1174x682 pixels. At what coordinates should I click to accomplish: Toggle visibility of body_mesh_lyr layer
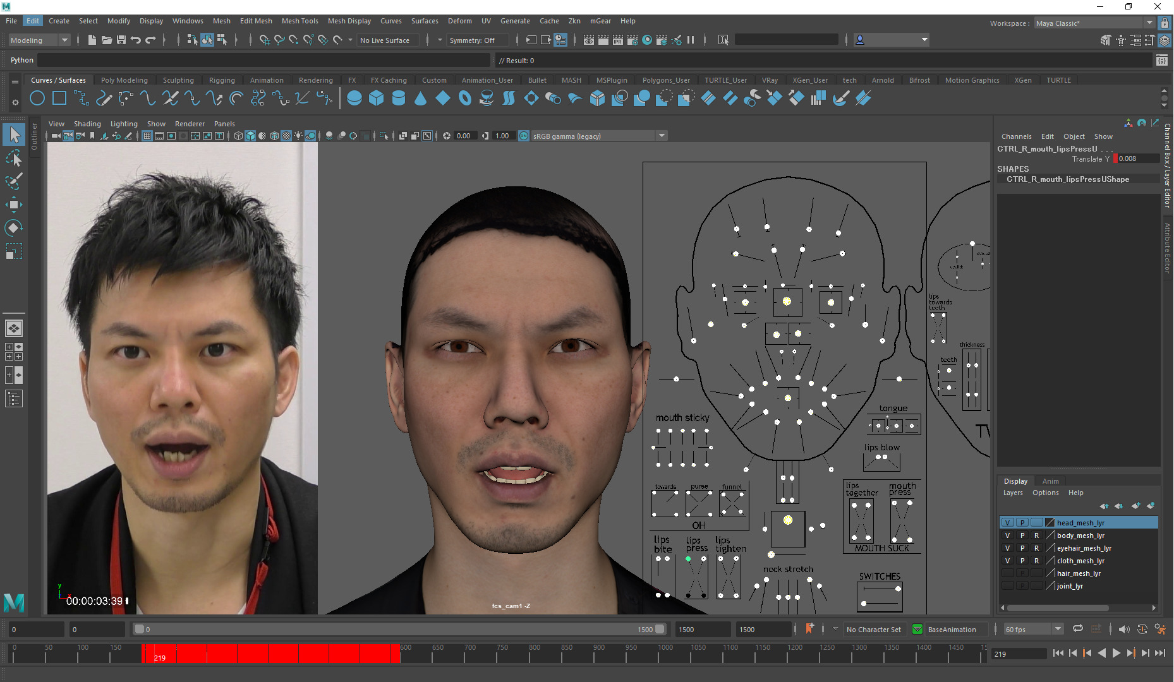(x=1007, y=535)
